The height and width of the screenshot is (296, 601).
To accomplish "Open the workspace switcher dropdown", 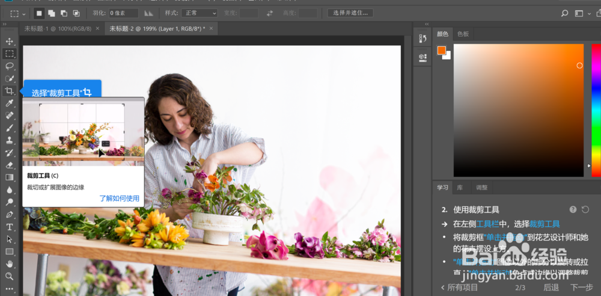I will [x=582, y=13].
